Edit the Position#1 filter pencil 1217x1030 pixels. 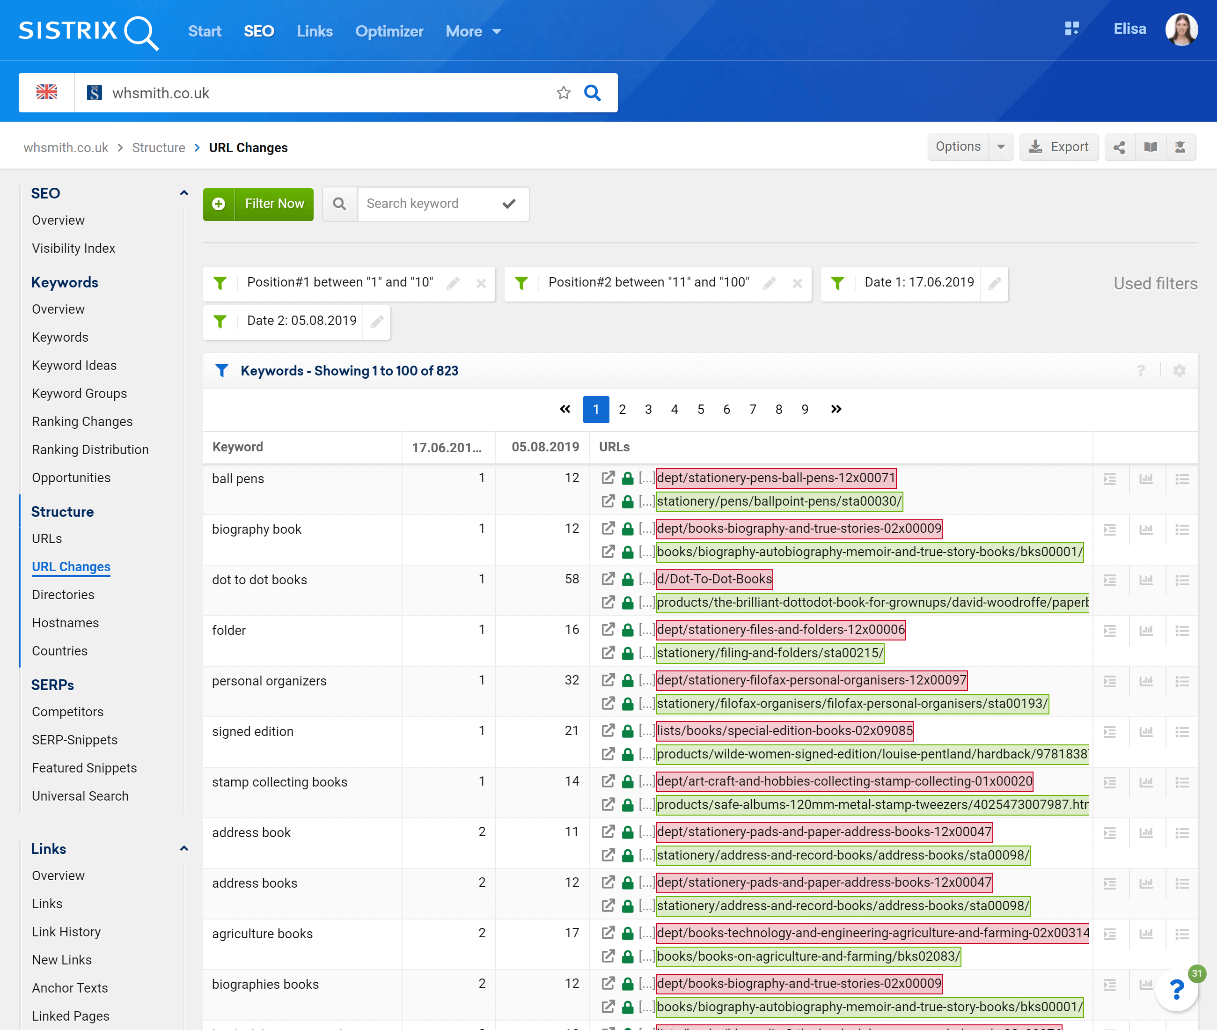(453, 284)
